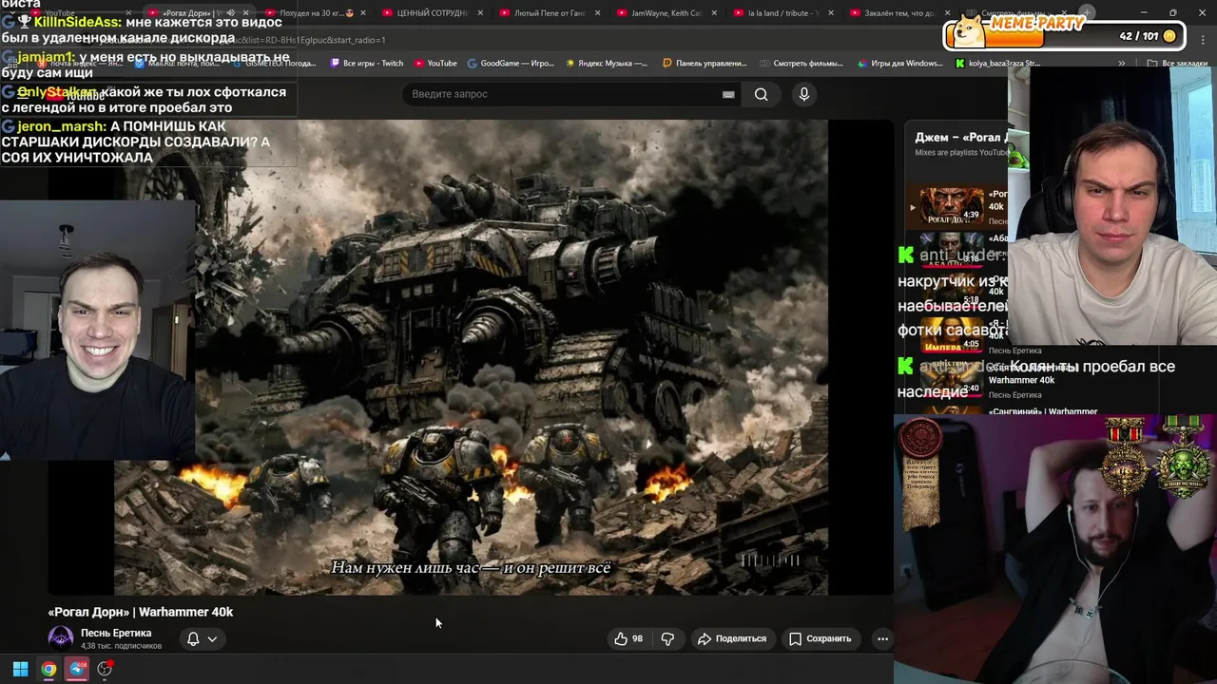Open Chrome from the taskbar
Screen dimensions: 1217x684
pos(48,669)
